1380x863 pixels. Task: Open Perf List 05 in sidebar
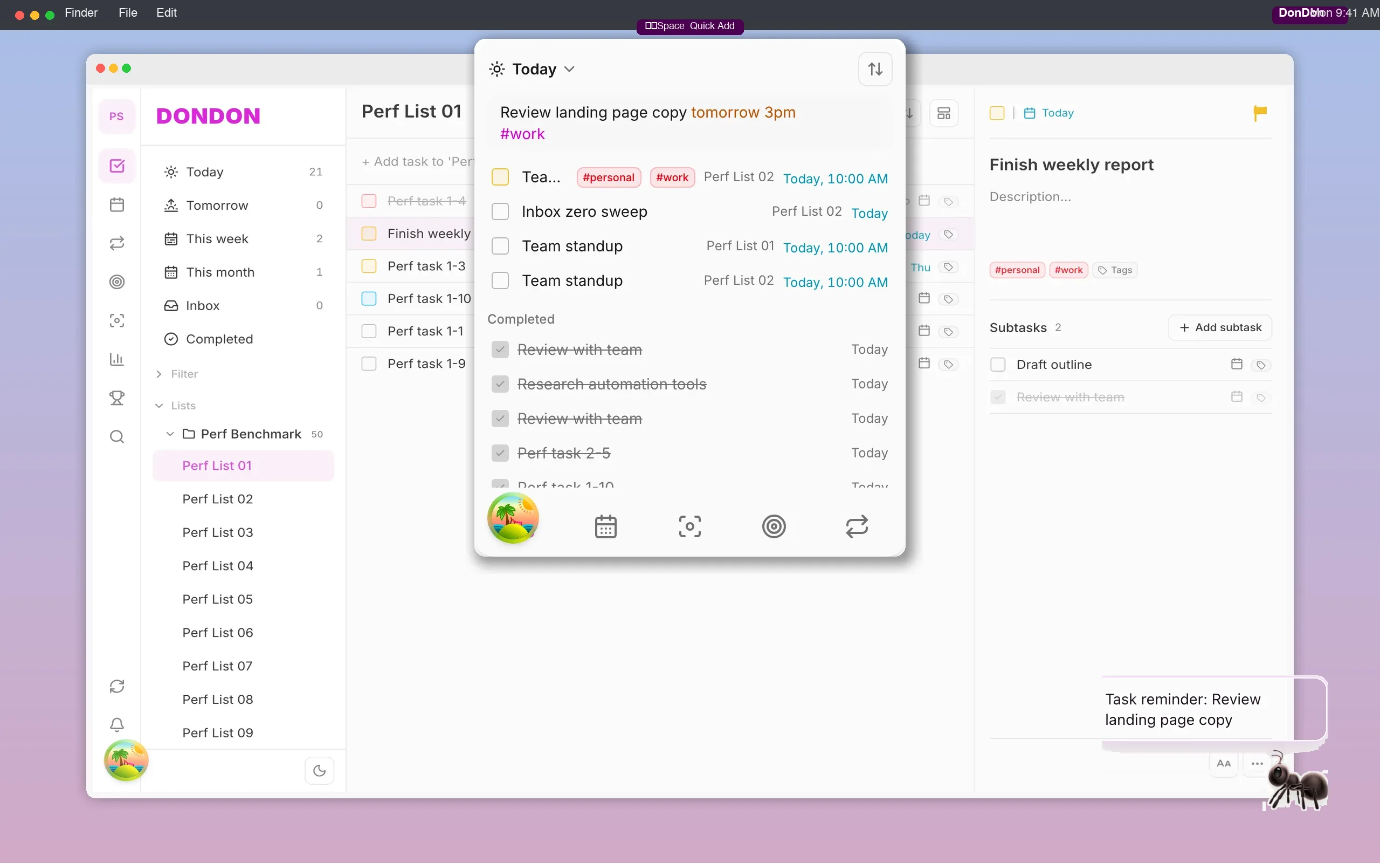point(244,599)
